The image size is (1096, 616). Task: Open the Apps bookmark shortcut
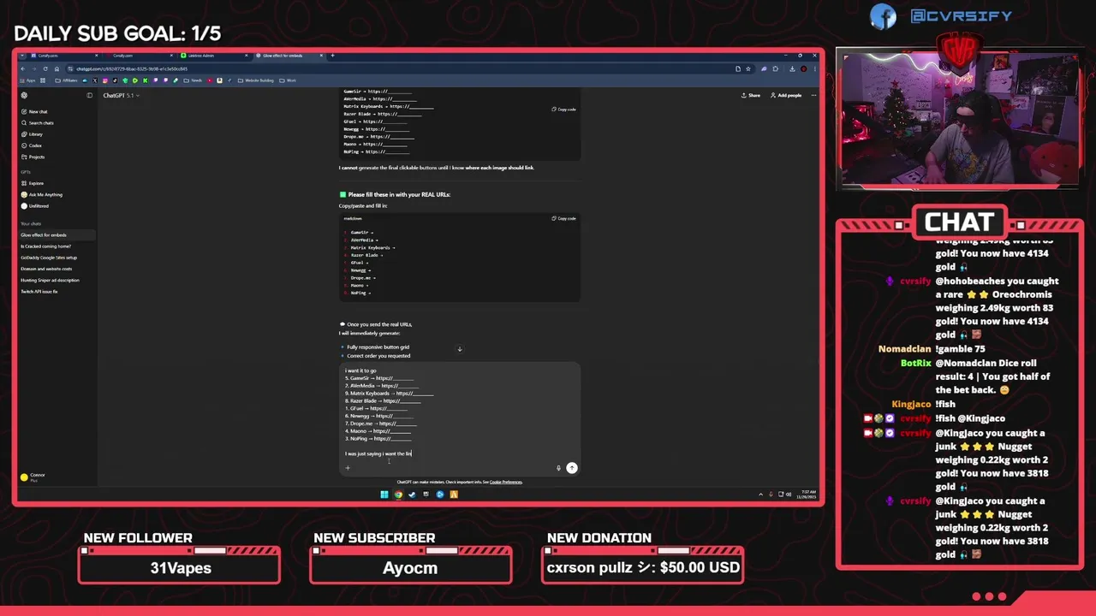(28, 80)
